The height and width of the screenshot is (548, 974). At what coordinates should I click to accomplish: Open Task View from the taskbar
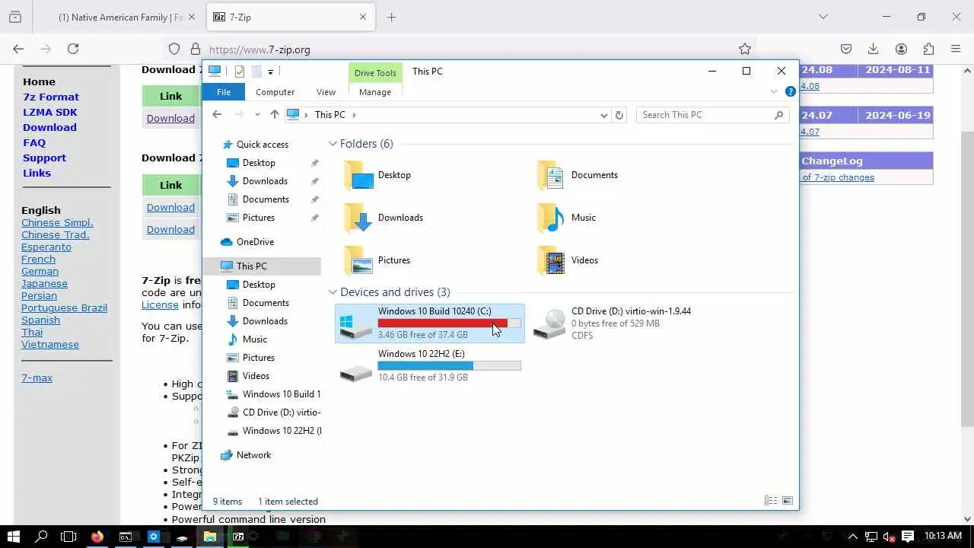tap(68, 537)
